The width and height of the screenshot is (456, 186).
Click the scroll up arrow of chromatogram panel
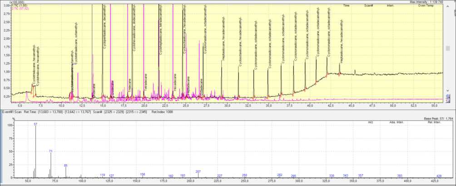447,6
